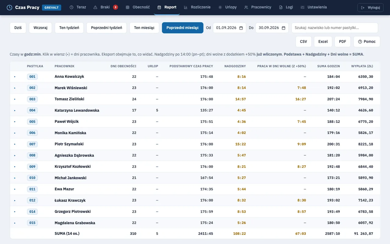Click total payout 91 263,87
This screenshot has height=244, width=390.
click(363, 234)
